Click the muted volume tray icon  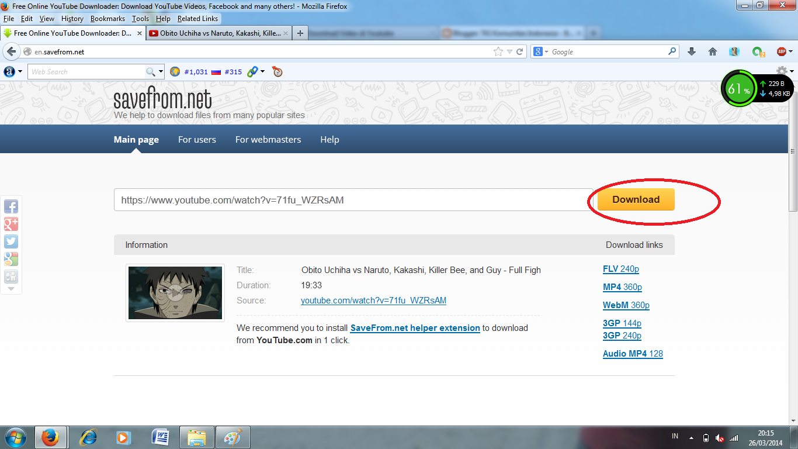point(720,437)
